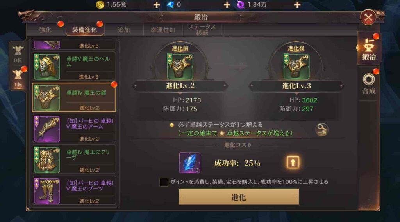Open the 追加 tab
The image size is (400, 222).
click(124, 30)
